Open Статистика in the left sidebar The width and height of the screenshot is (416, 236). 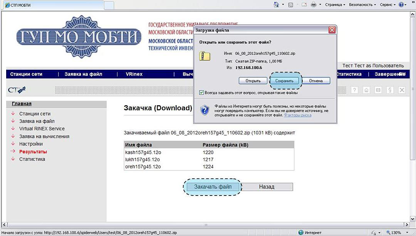click(x=32, y=159)
